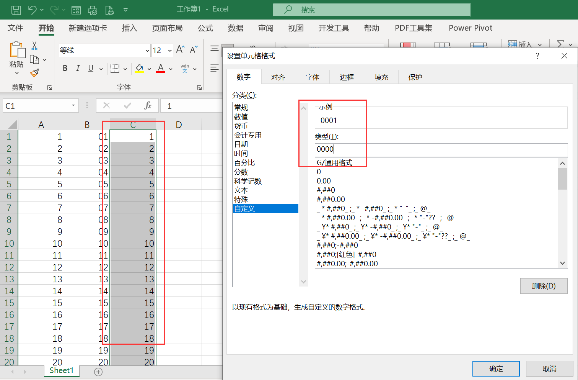The height and width of the screenshot is (380, 578).
Task: Open the font name dropdown (等线)
Action: [147, 50]
